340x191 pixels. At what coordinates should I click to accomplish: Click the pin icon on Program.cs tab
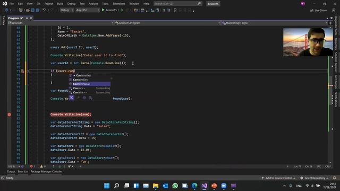point(27,18)
